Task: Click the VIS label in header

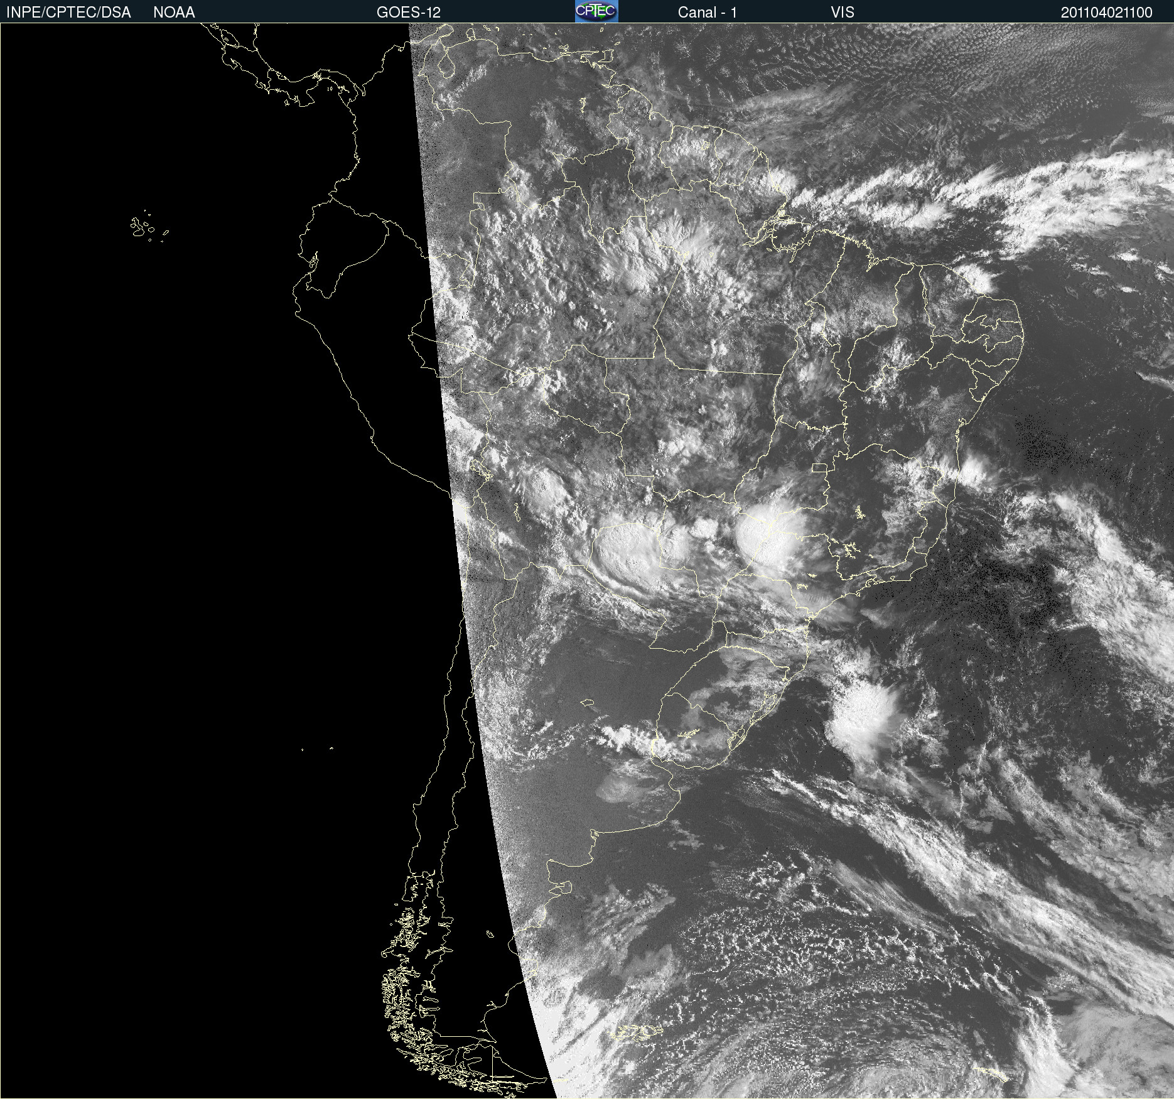Action: point(843,13)
